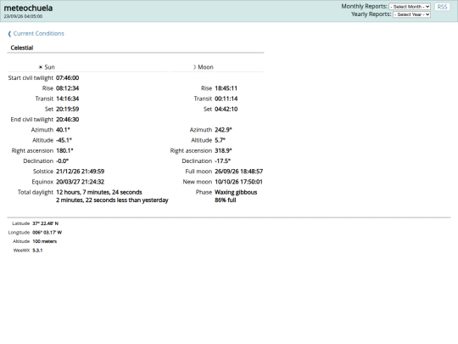458x344 pixels.
Task: Click the Celestial section heading
Action: click(22, 48)
